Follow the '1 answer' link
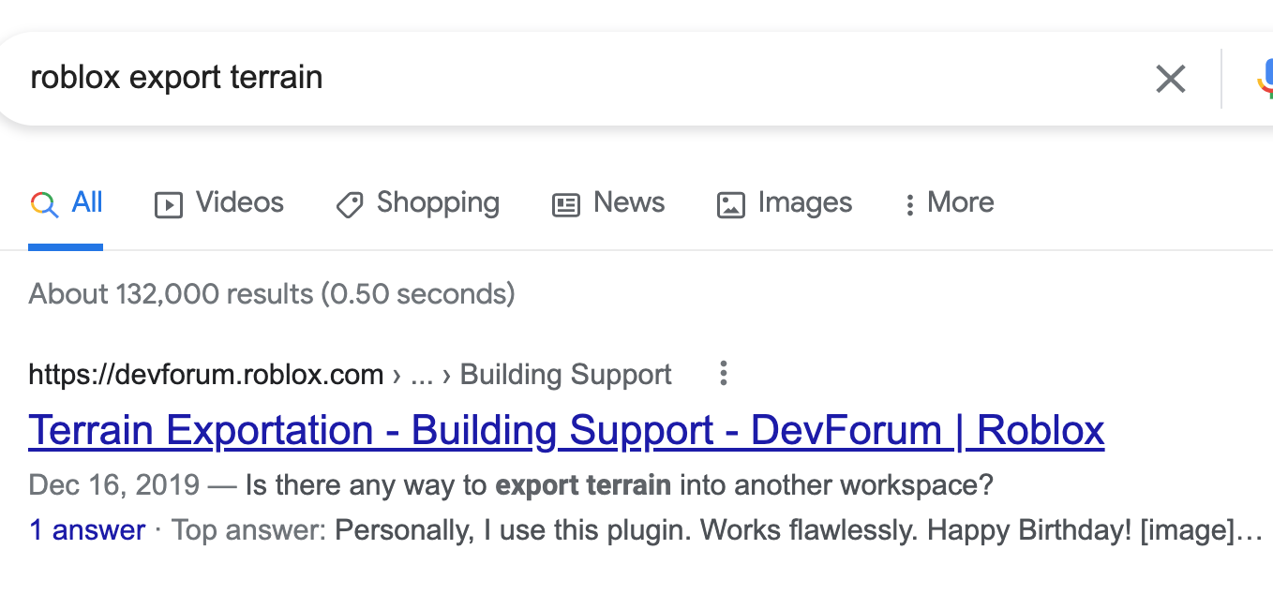This screenshot has width=1273, height=609. (x=87, y=530)
